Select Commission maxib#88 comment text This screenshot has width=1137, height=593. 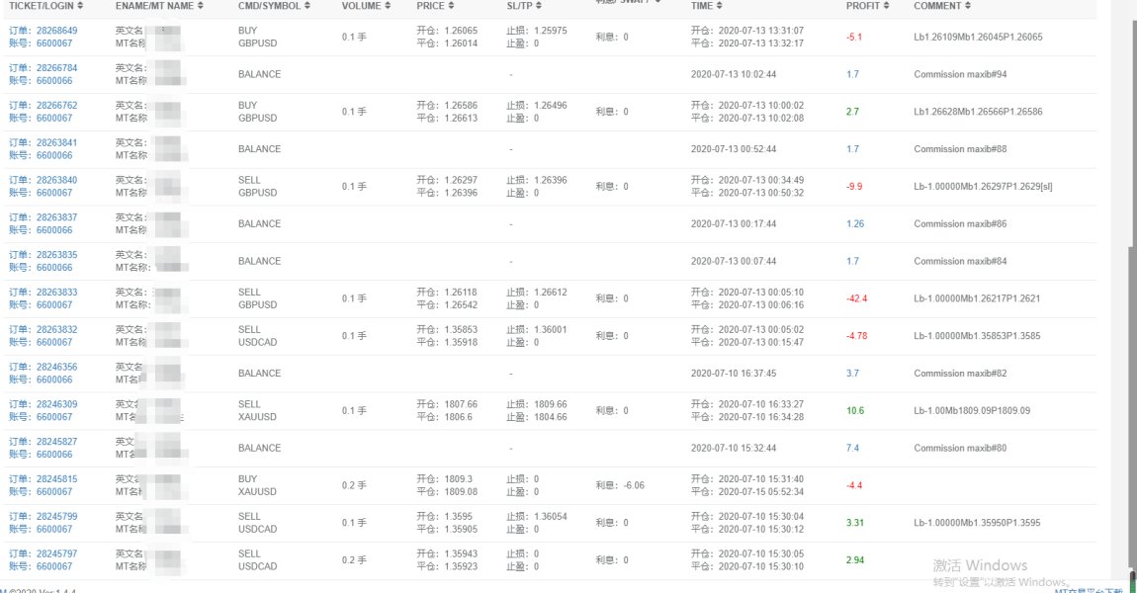tap(960, 149)
